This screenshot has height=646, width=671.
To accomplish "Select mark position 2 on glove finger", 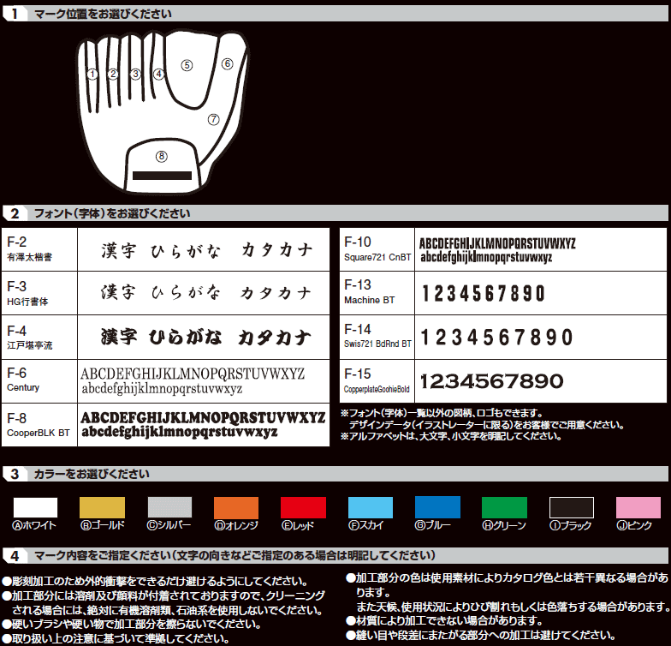I will pyautogui.click(x=113, y=74).
